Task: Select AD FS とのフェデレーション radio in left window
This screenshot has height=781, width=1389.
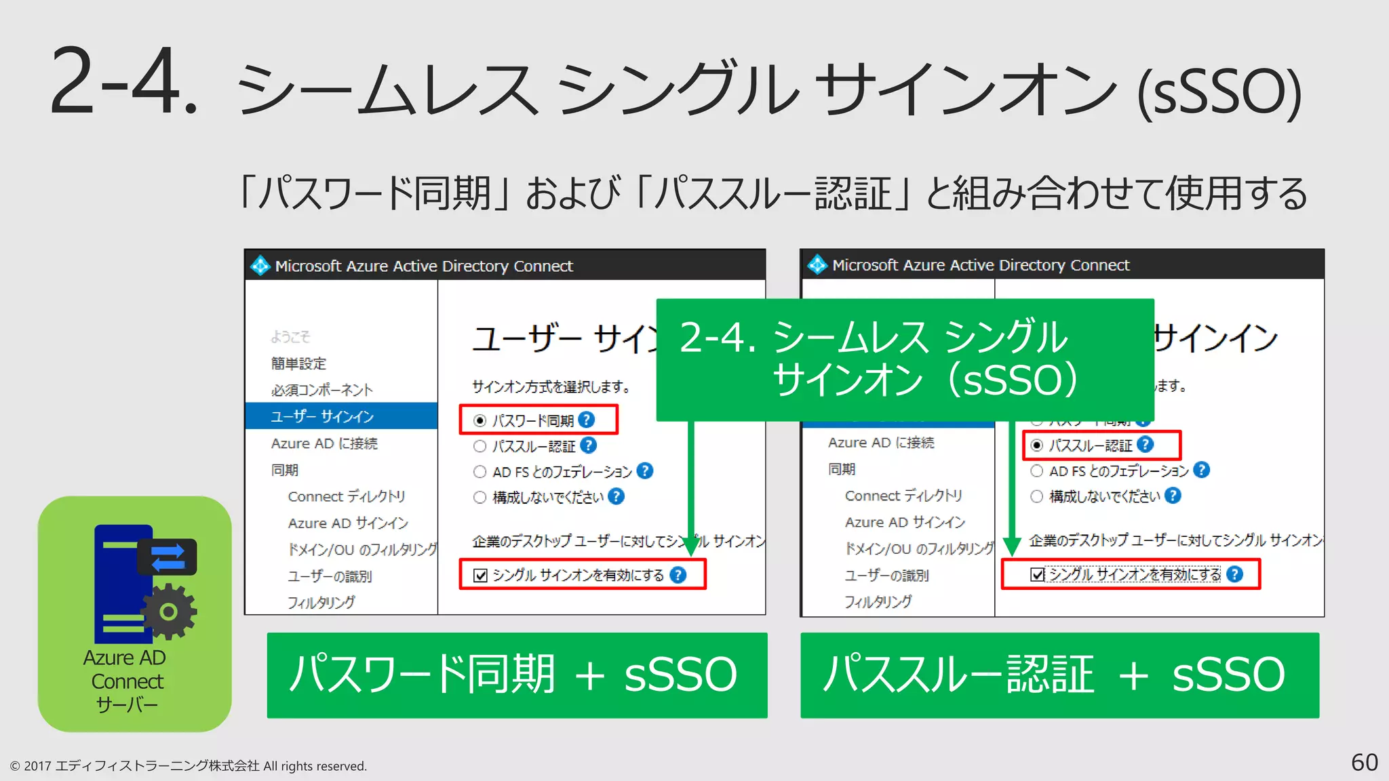Action: click(480, 472)
